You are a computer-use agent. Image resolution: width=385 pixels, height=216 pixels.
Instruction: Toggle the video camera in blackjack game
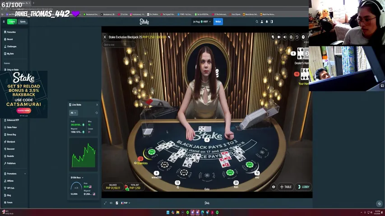pyautogui.click(x=278, y=37)
